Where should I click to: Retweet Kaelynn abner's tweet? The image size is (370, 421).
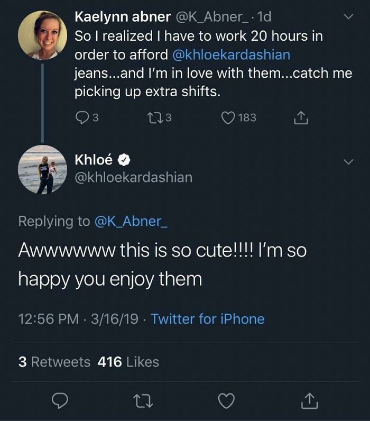point(158,117)
